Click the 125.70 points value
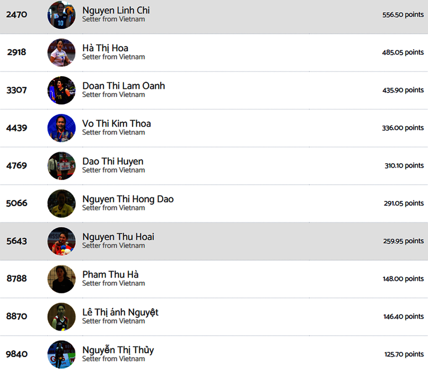 coord(404,355)
